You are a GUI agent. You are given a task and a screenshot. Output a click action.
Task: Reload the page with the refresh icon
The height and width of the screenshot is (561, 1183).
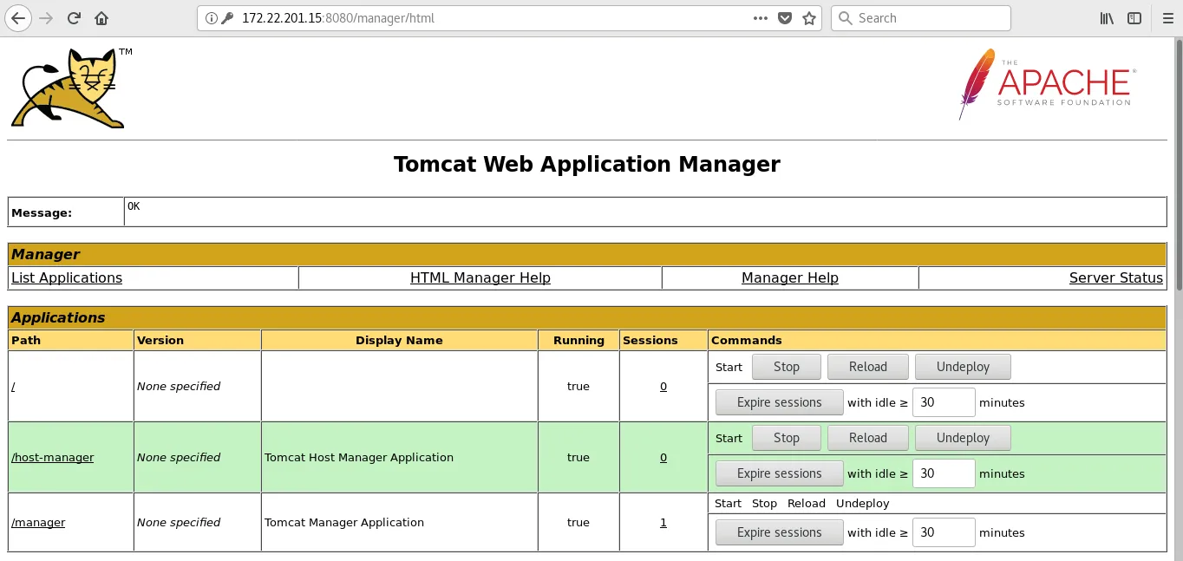click(x=75, y=18)
